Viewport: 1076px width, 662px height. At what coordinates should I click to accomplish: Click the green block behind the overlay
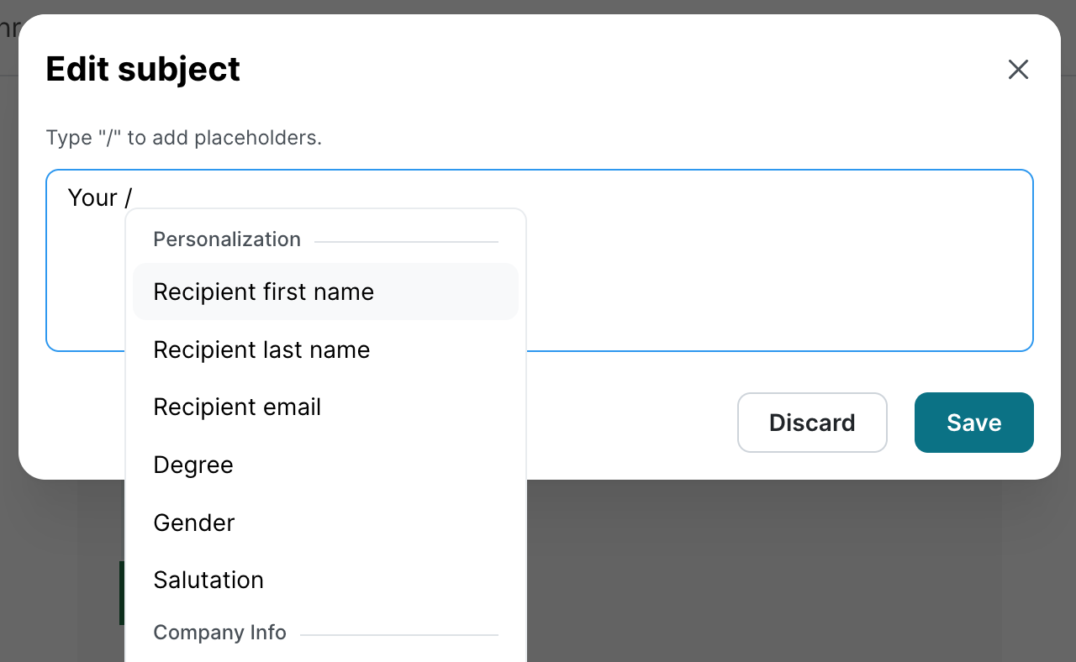pos(121,593)
